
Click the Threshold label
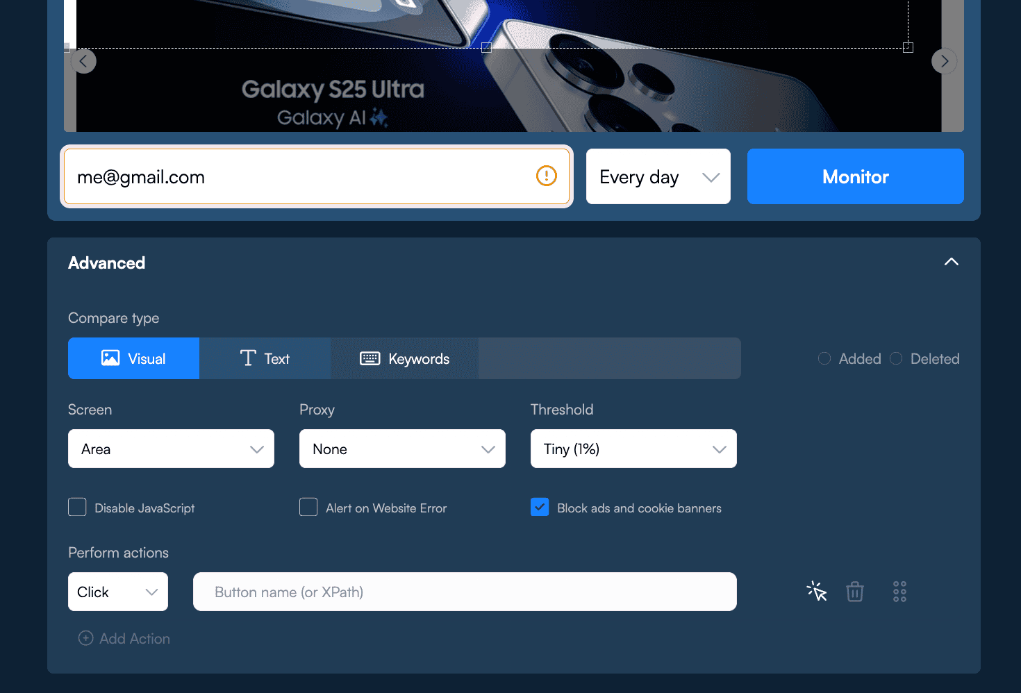pos(562,410)
